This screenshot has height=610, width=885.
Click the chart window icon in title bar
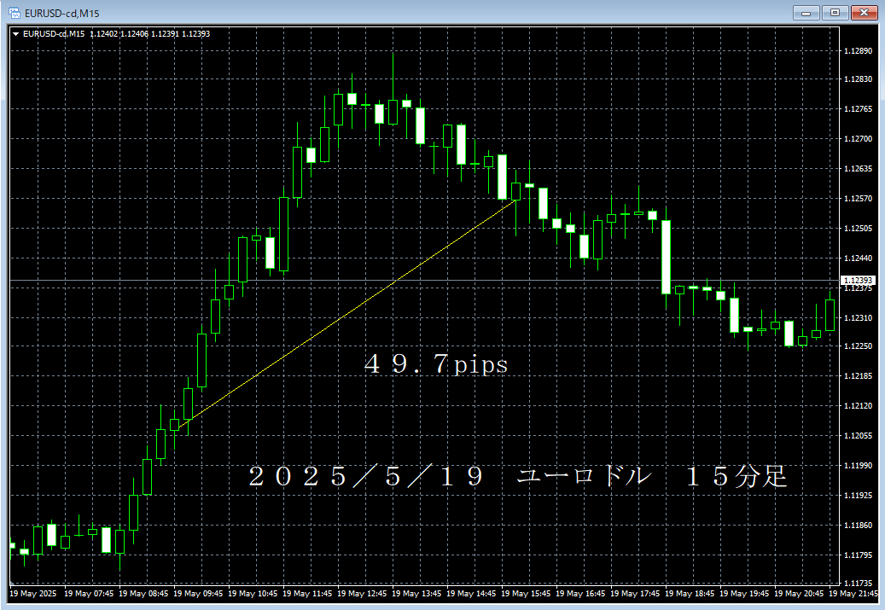pyautogui.click(x=15, y=13)
